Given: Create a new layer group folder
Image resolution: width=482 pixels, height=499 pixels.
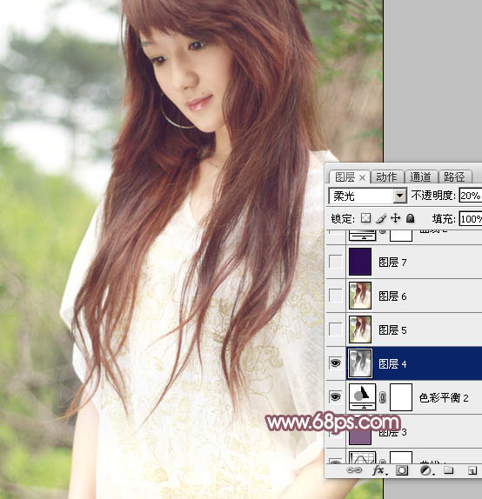Looking at the screenshot, I should point(449,470).
